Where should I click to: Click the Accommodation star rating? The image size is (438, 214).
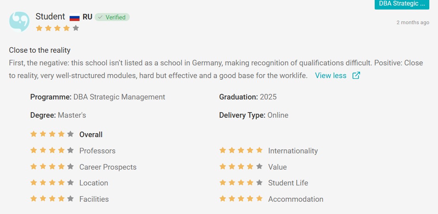coord(241,199)
